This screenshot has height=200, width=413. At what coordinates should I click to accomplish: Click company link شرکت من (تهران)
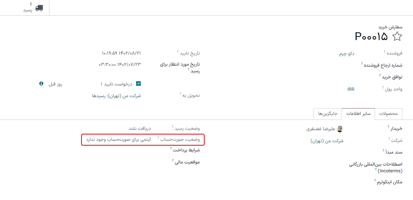[x=327, y=141]
